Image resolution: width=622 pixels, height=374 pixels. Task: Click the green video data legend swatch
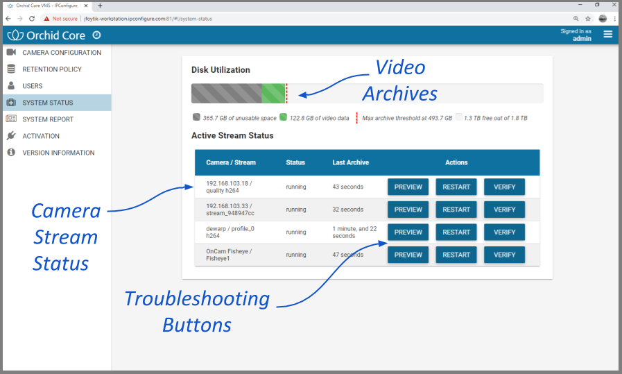(283, 117)
